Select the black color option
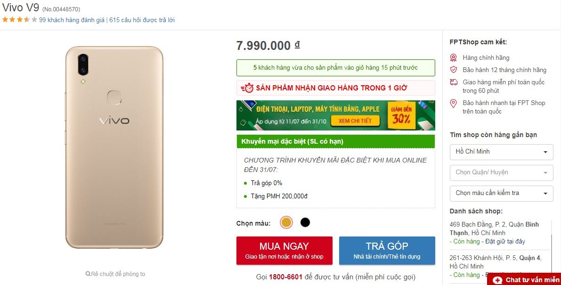 [305, 222]
